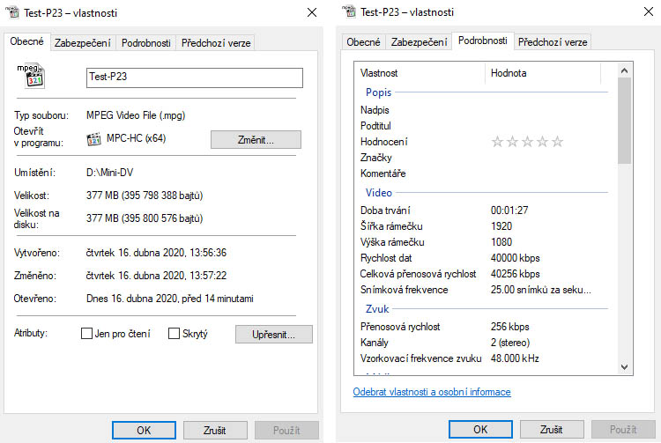The height and width of the screenshot is (443, 661).
Task: Click the MPEG file type icon
Action: pyautogui.click(x=33, y=77)
